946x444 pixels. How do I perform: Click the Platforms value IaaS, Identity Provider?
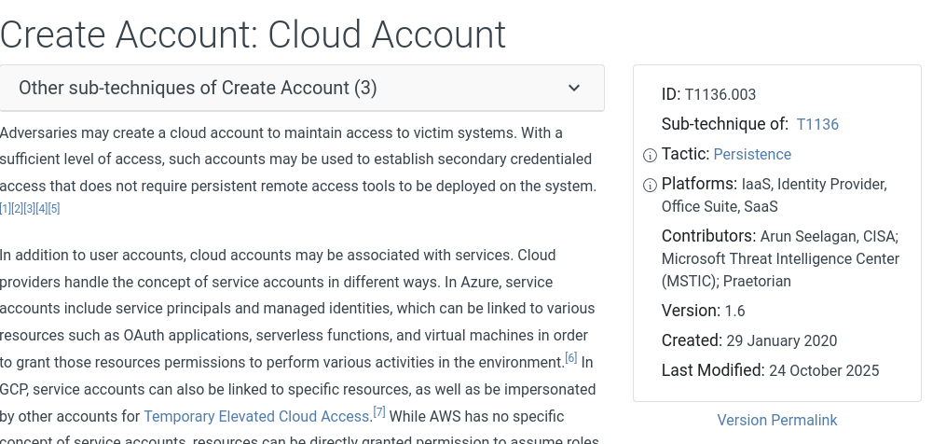pos(815,185)
